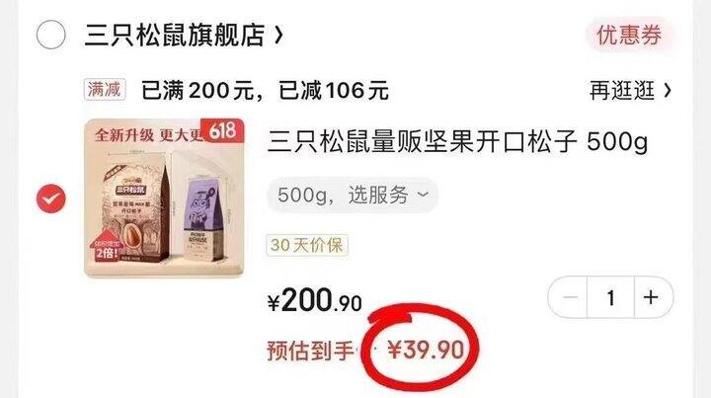711x398 pixels.
Task: Tap 再逛逛 to keep shopping
Action: tap(622, 90)
